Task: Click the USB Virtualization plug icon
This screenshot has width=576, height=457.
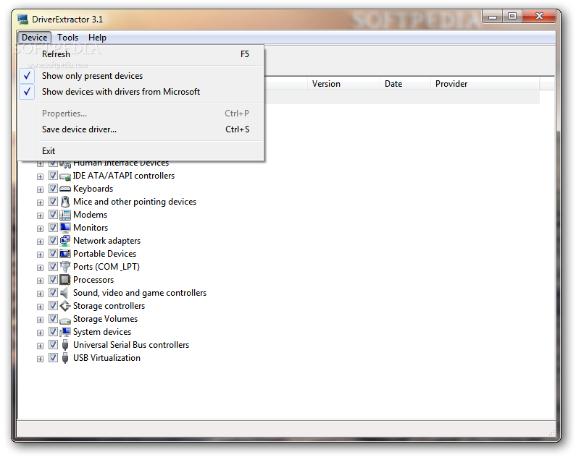Action: [x=65, y=358]
